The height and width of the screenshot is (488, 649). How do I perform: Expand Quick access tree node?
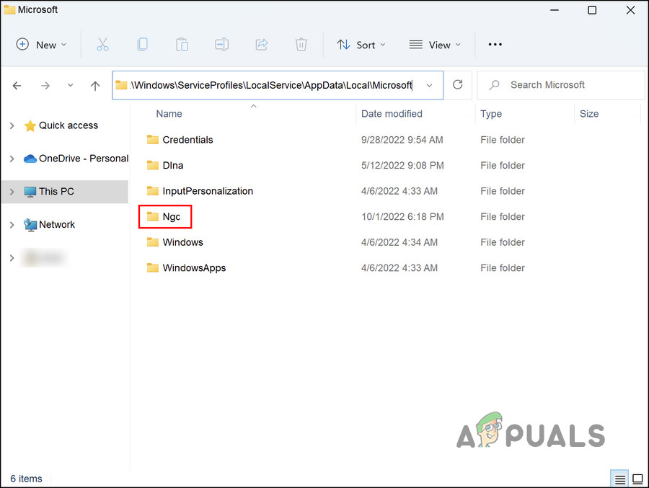12,125
